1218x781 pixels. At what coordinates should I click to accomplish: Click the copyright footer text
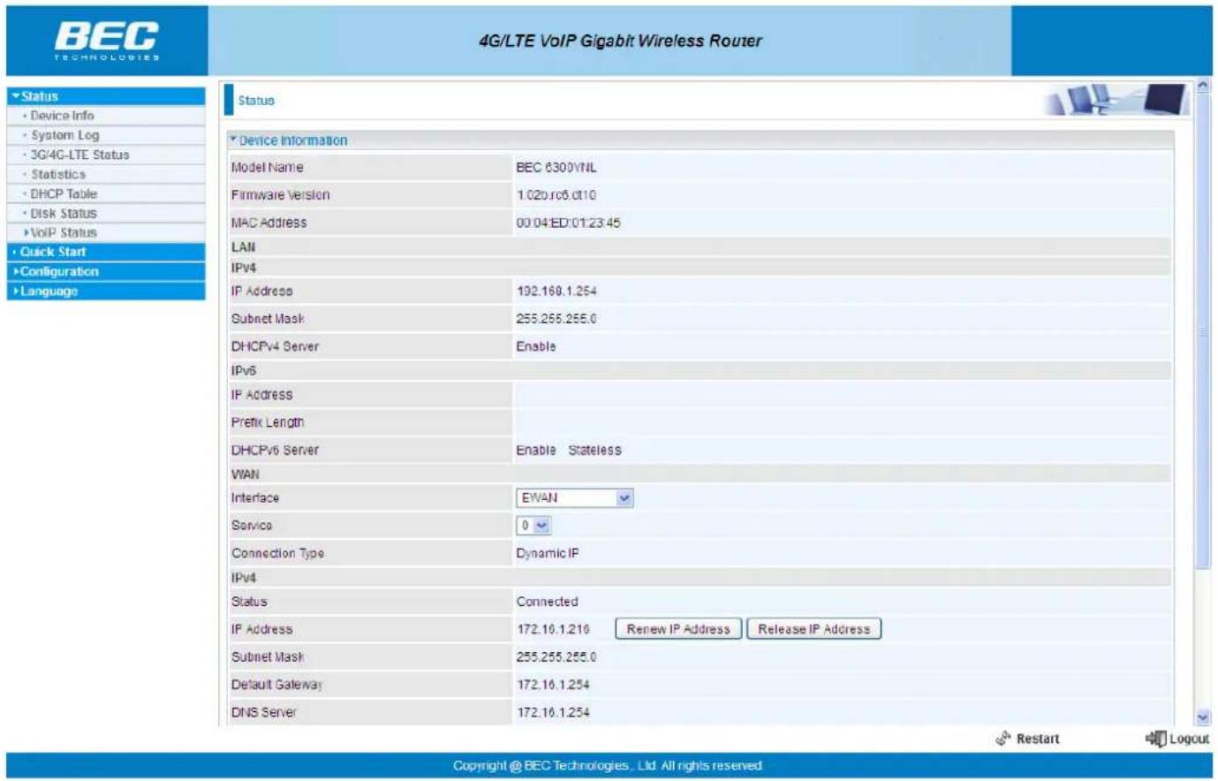point(609,766)
